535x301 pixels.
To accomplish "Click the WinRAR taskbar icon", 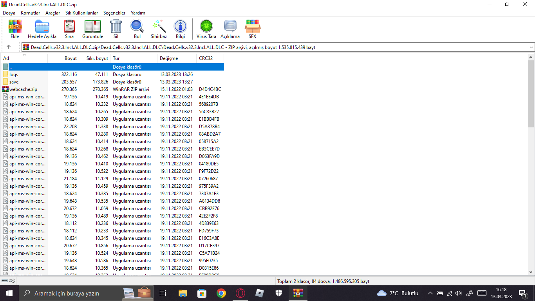I will point(298,293).
